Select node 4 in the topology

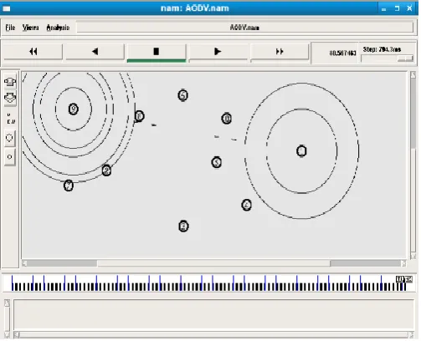pos(246,205)
